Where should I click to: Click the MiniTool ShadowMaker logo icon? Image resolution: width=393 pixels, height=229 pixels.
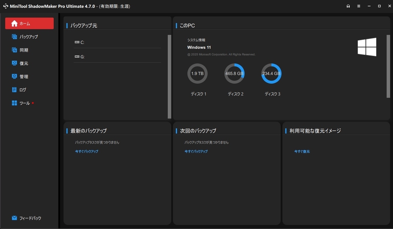(6, 6)
